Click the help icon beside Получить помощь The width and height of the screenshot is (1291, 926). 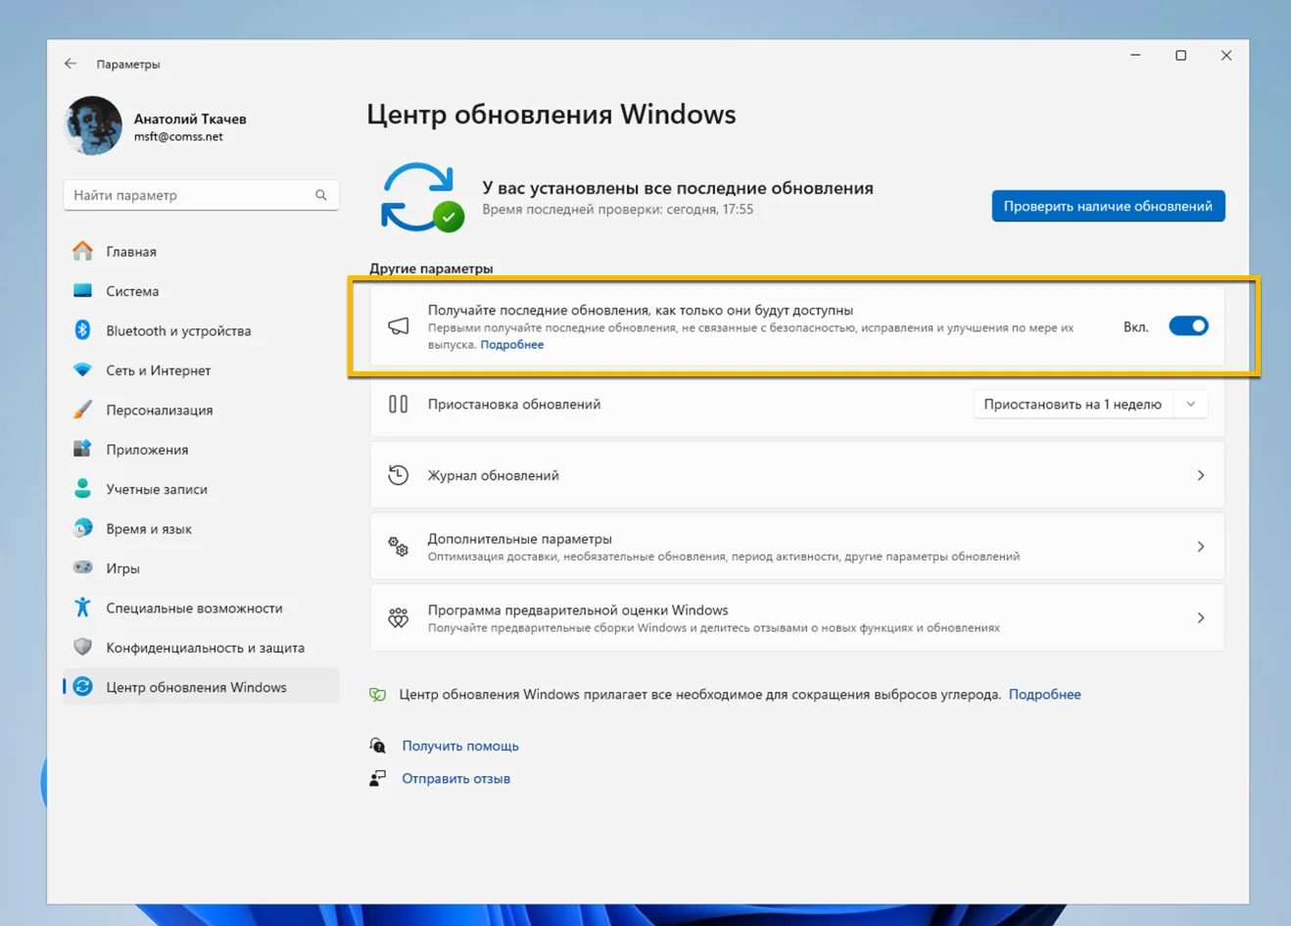(377, 746)
